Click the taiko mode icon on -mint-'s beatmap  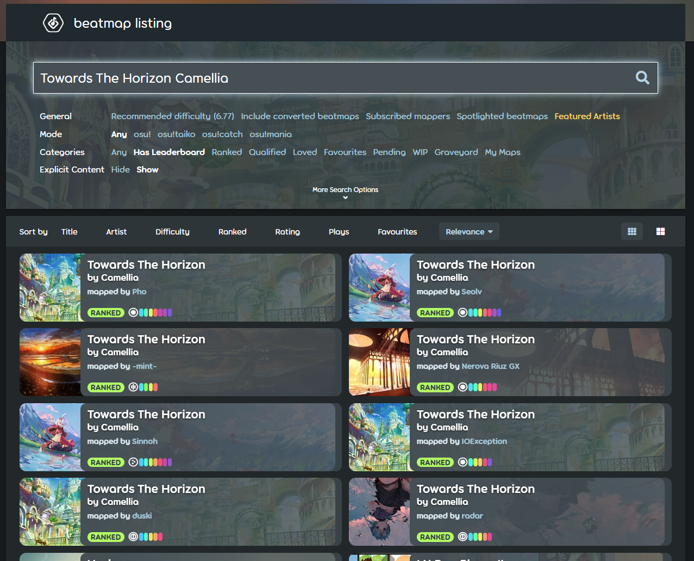tap(133, 387)
